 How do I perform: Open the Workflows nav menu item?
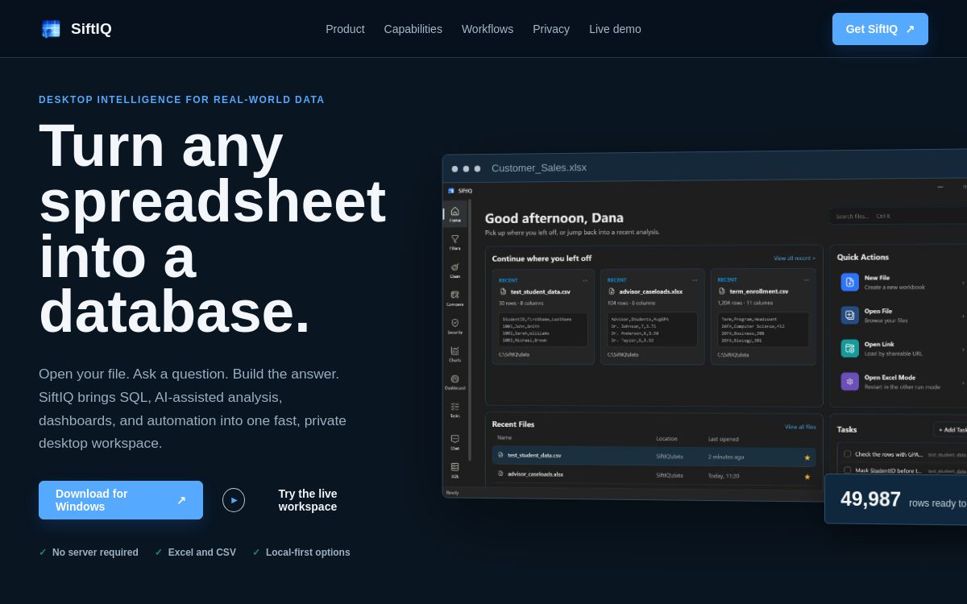[x=488, y=29]
